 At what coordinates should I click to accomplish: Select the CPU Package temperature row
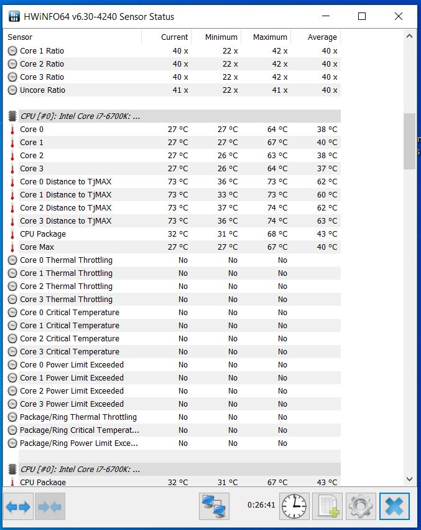tap(172, 234)
